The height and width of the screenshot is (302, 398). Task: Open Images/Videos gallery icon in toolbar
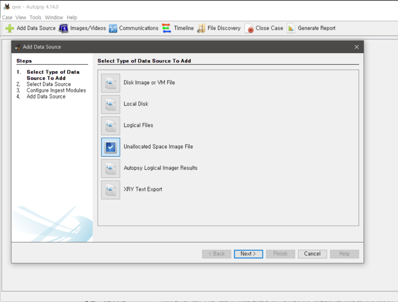(x=63, y=28)
